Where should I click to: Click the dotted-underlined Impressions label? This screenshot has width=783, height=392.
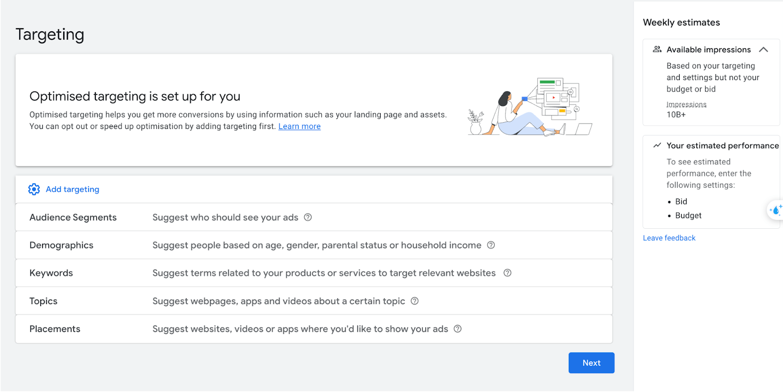pyautogui.click(x=686, y=105)
